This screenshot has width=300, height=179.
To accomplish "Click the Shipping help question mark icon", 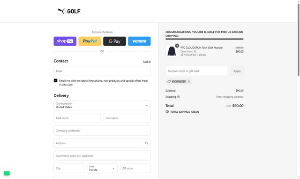I will pyautogui.click(x=179, y=97).
